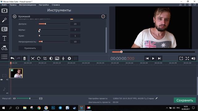The height and width of the screenshot is (111, 198).
Task: Mute the video track
Action: pos(7,80)
